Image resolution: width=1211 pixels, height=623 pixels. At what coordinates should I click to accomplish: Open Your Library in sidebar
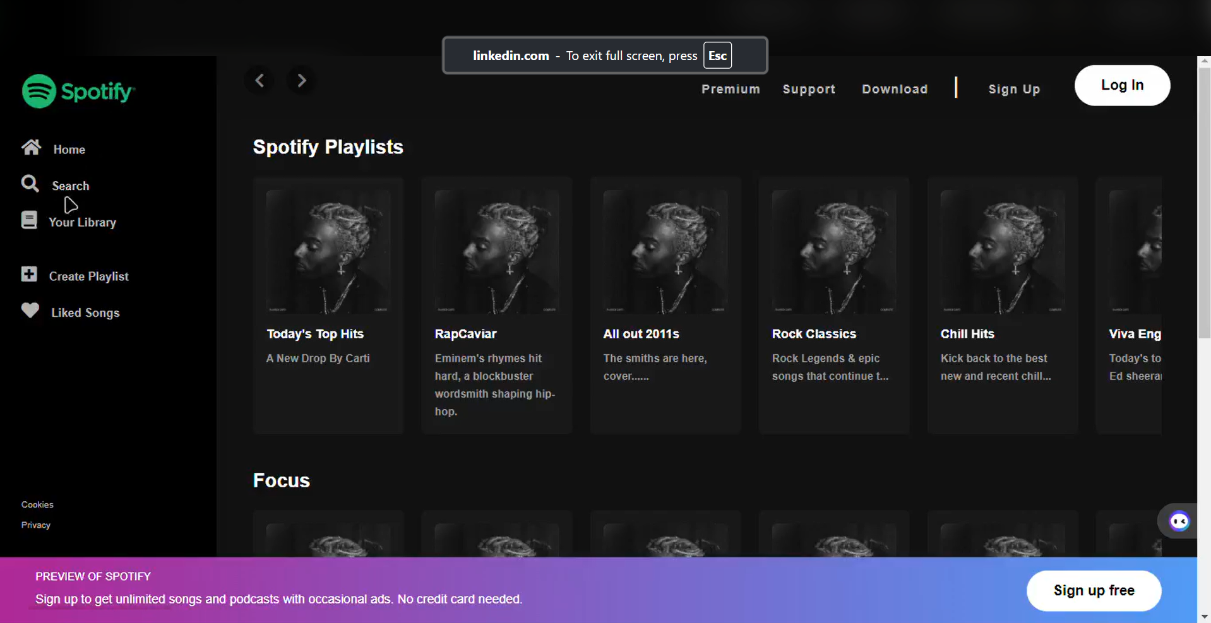pos(83,222)
